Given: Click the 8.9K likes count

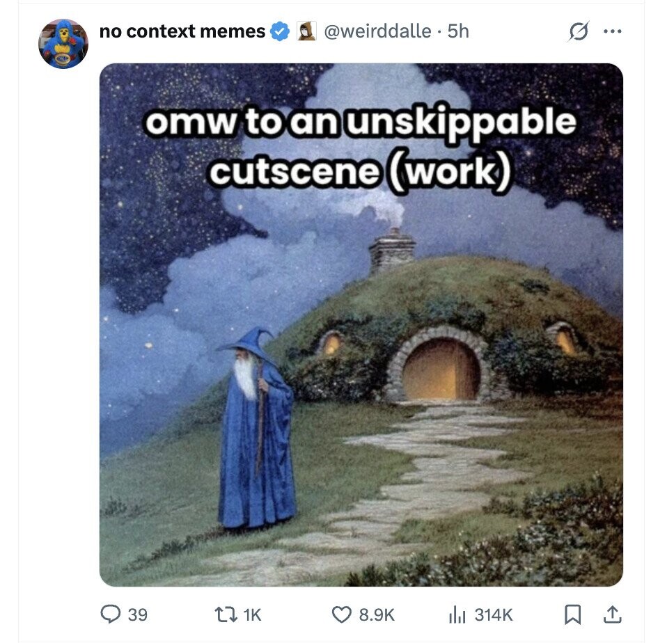Looking at the screenshot, I should click(377, 615).
